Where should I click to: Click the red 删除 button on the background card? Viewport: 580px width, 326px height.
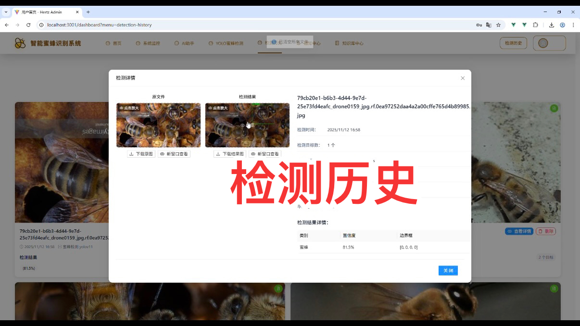[546, 231]
